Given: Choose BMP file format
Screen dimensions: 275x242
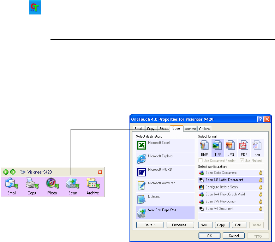Looking at the screenshot, I should [x=204, y=148].
